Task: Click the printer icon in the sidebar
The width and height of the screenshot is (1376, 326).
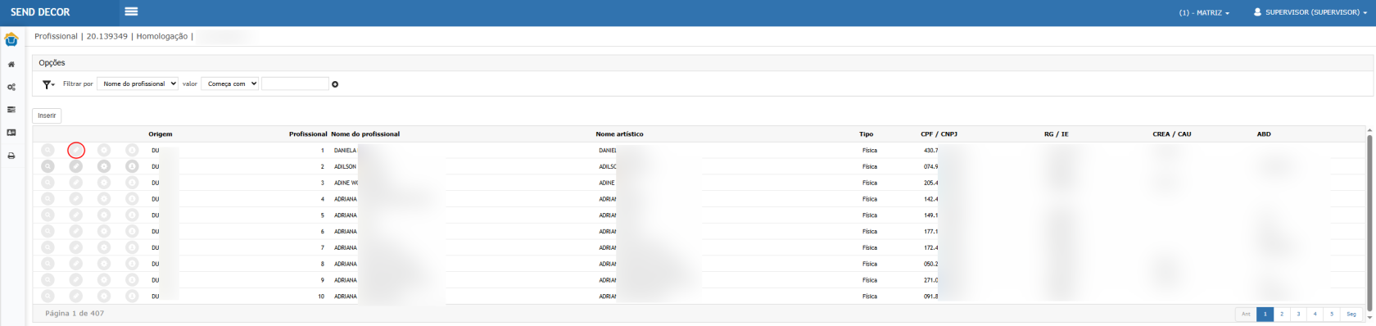Action: pos(11,156)
